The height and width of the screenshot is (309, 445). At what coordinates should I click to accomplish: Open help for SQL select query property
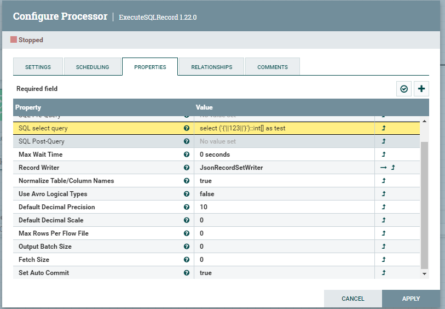pos(187,128)
